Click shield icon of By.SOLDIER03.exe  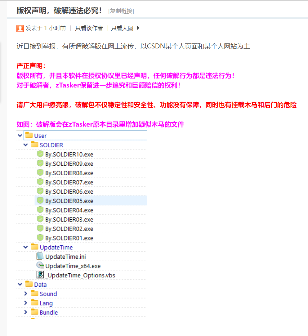(x=40, y=219)
